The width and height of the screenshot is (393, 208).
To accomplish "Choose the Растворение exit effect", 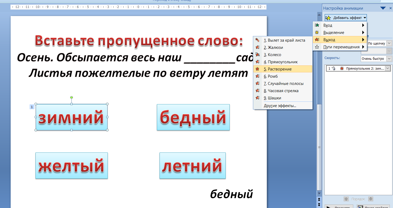I will 283,69.
